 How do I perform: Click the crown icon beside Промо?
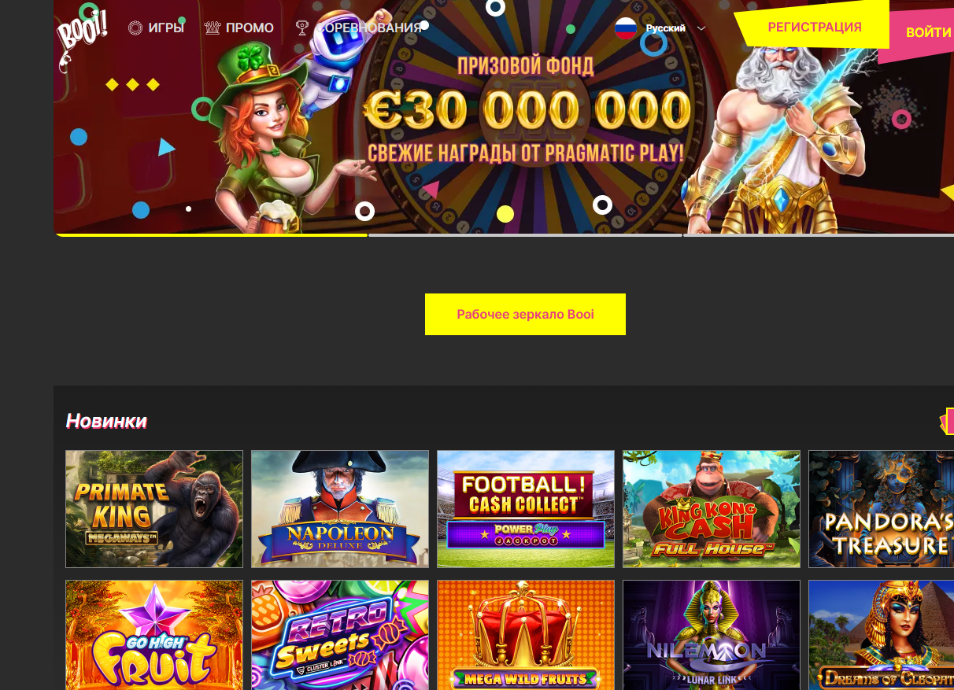(212, 28)
